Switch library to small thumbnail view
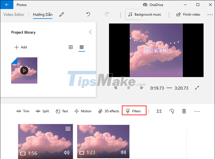Screen dimensions: 215x159 pyautogui.click(x=81, y=47)
